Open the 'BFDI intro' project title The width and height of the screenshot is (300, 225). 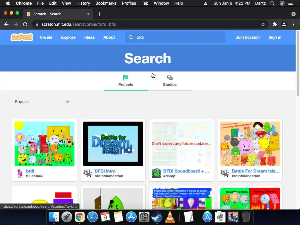click(105, 171)
